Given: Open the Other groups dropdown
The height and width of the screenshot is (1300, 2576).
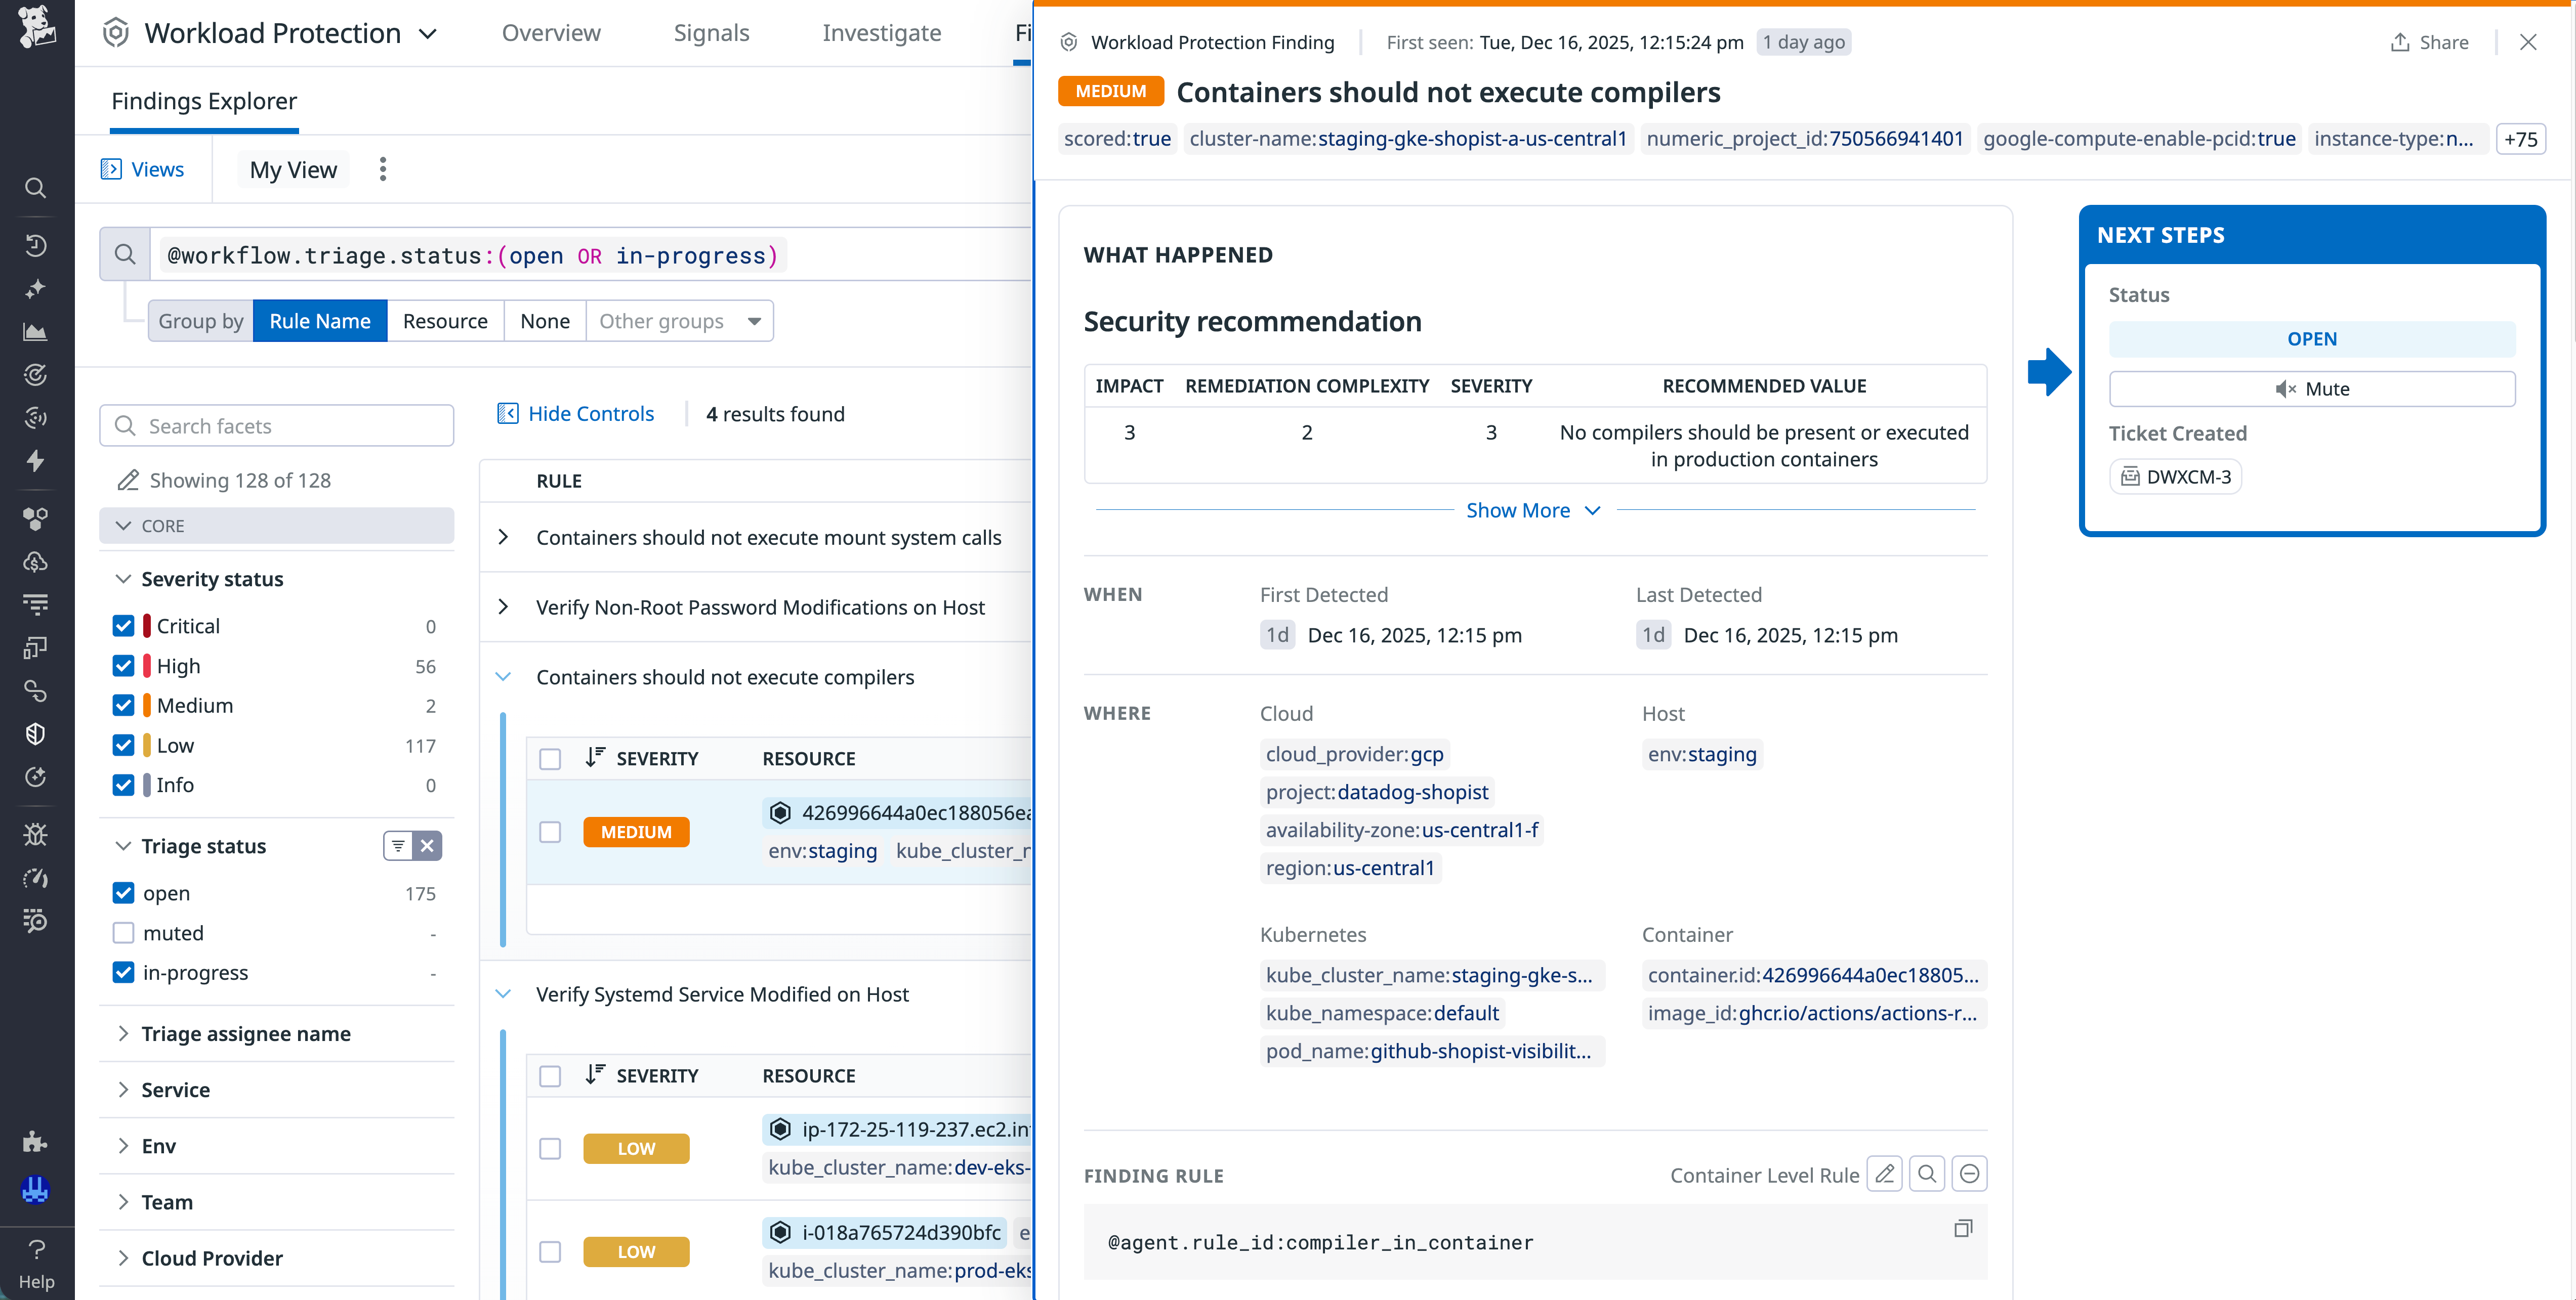Looking at the screenshot, I should (680, 321).
